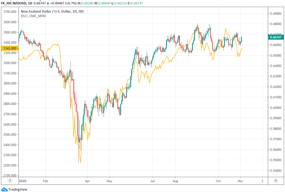Click 0.69000 on the right price scale
285x192 pixels.
pos(275,13)
